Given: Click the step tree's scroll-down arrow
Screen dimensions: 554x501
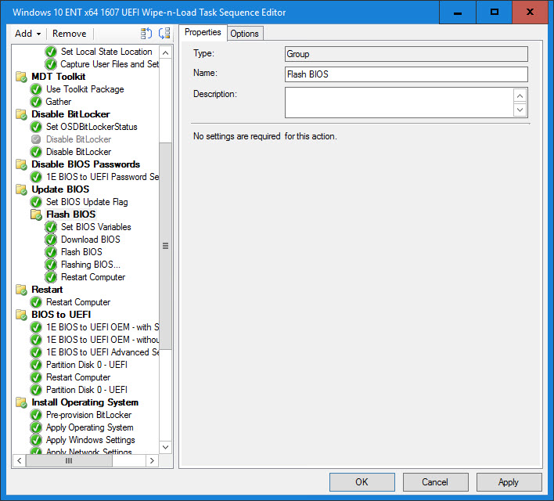Looking at the screenshot, I should (165, 447).
